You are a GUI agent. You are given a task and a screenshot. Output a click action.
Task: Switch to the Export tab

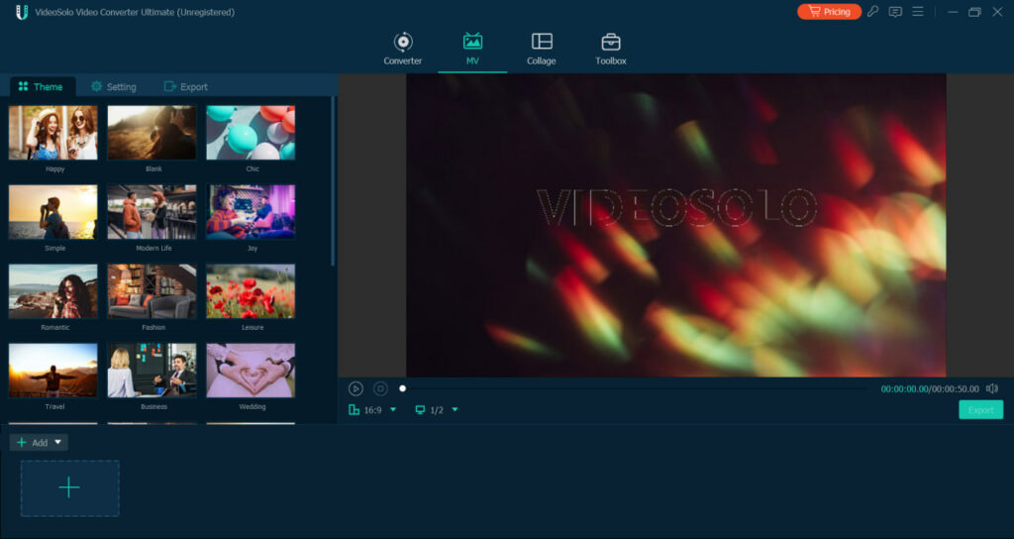pos(185,87)
